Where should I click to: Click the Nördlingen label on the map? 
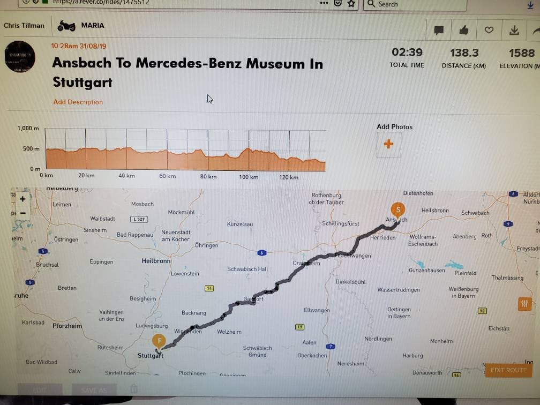tap(378, 339)
